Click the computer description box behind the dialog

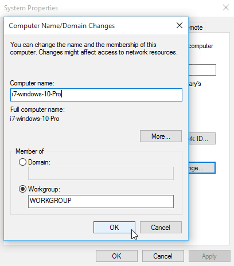coord(202,70)
